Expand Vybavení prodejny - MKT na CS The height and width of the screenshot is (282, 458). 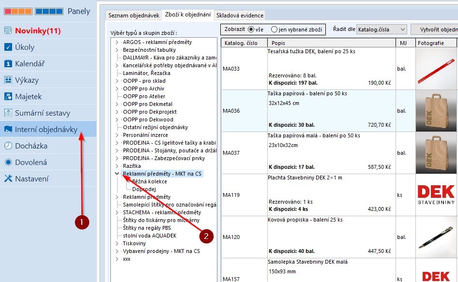pyautogui.click(x=117, y=251)
